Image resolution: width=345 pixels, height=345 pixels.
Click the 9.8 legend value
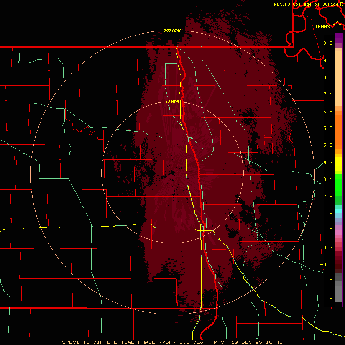[328, 43]
